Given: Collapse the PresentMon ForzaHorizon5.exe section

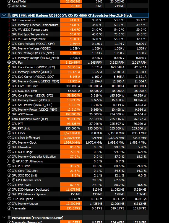Looking at the screenshot, I should 4,217.
